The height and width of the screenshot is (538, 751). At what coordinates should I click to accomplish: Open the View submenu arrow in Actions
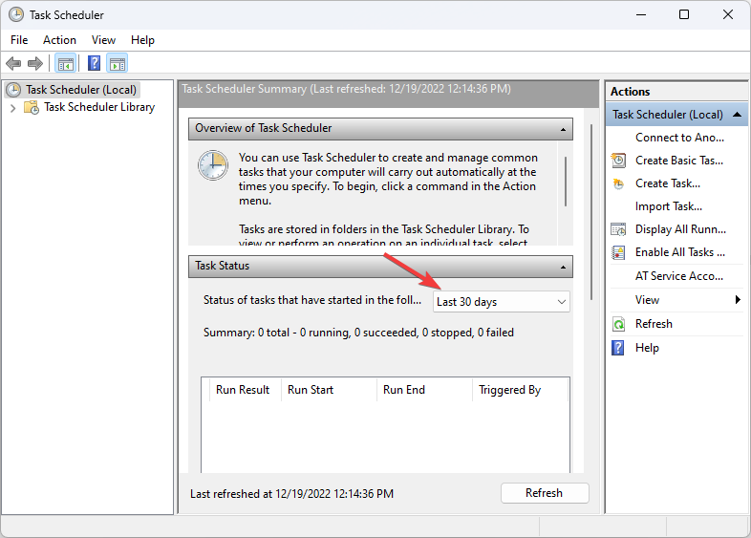pyautogui.click(x=738, y=300)
